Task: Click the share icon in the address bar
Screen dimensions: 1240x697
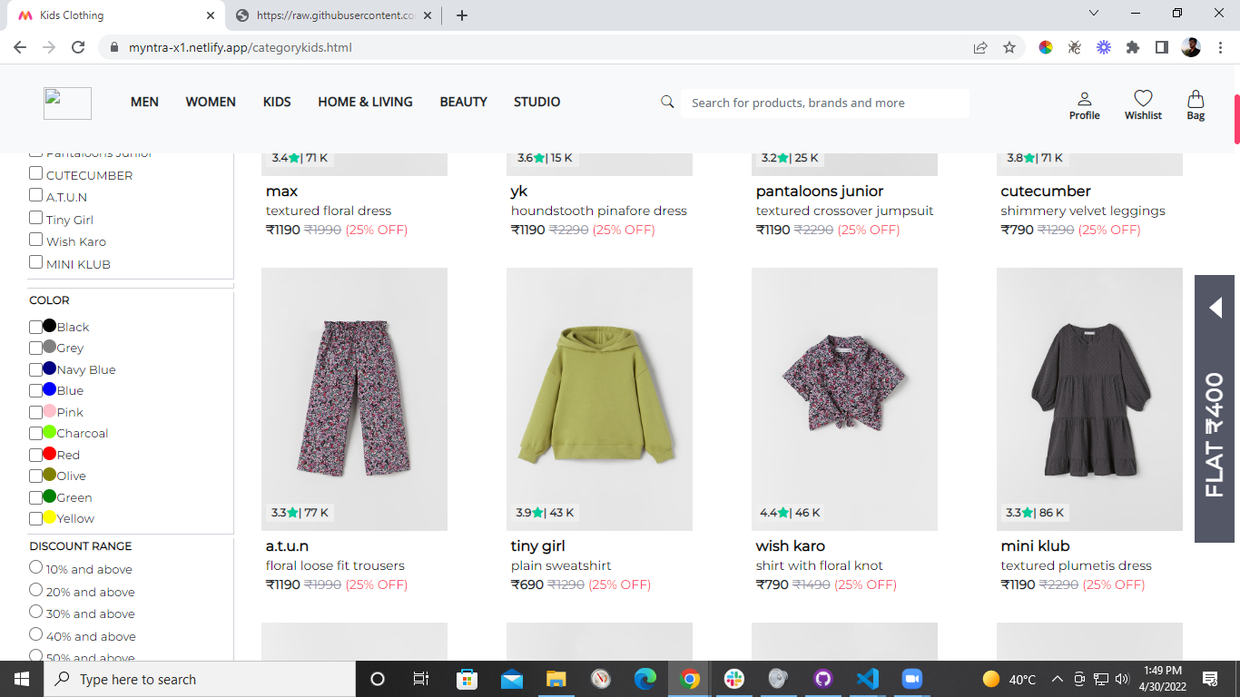Action: tap(979, 48)
